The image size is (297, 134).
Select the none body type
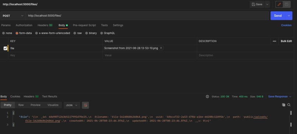click(x=7, y=33)
